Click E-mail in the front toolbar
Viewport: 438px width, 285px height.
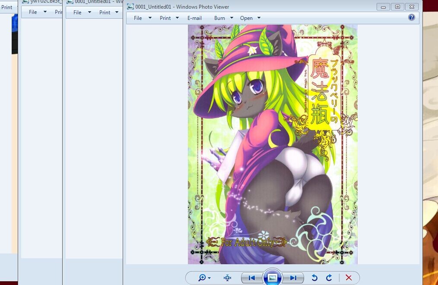click(194, 18)
